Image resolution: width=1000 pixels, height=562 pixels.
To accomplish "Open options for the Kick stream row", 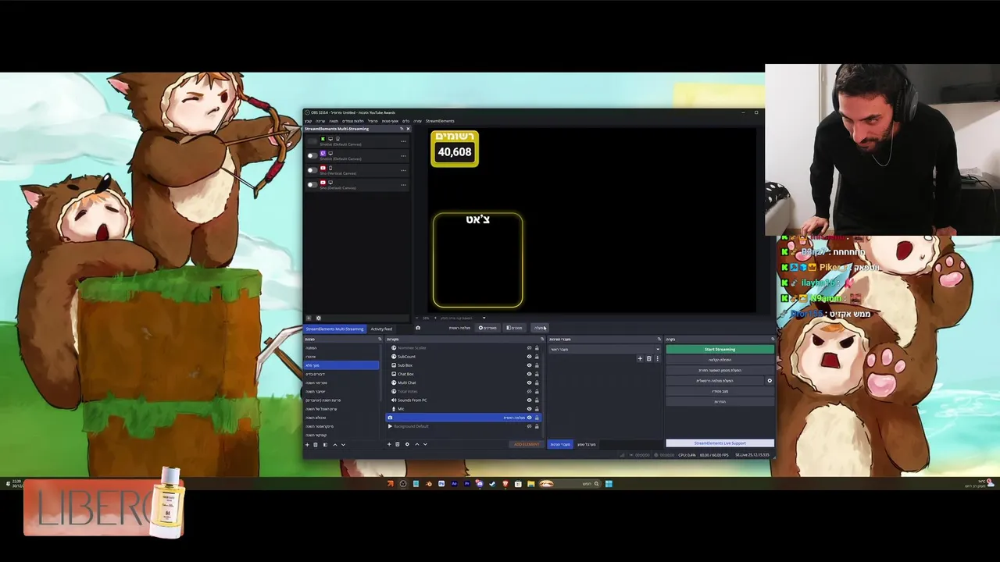I will (x=403, y=141).
